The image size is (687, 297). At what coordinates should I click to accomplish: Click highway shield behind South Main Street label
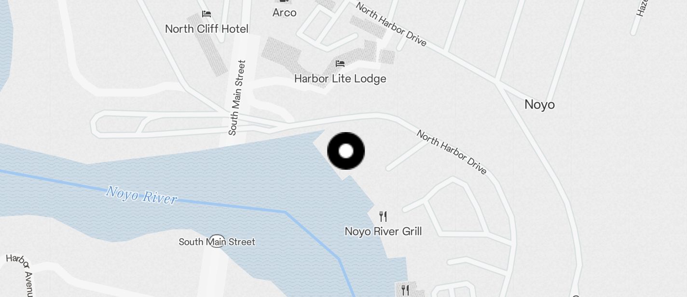[217, 242]
